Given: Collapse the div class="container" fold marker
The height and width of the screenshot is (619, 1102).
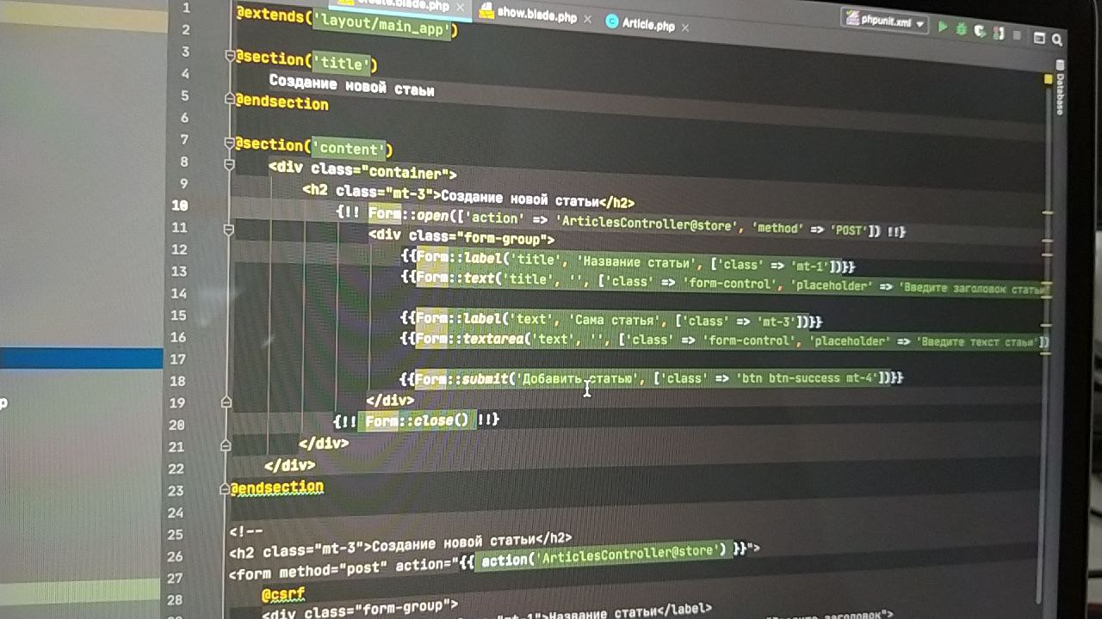Looking at the screenshot, I should pyautogui.click(x=229, y=163).
